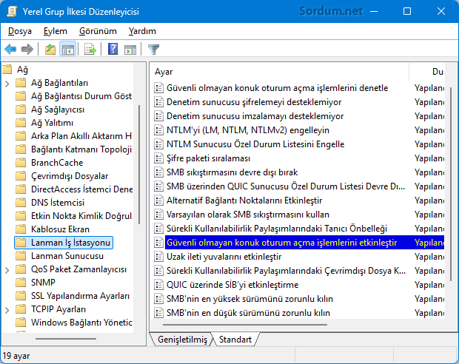Select 'Denetim sunucusu şifrelemeyi desteklemiyor' policy
The image size is (459, 364).
click(254, 102)
